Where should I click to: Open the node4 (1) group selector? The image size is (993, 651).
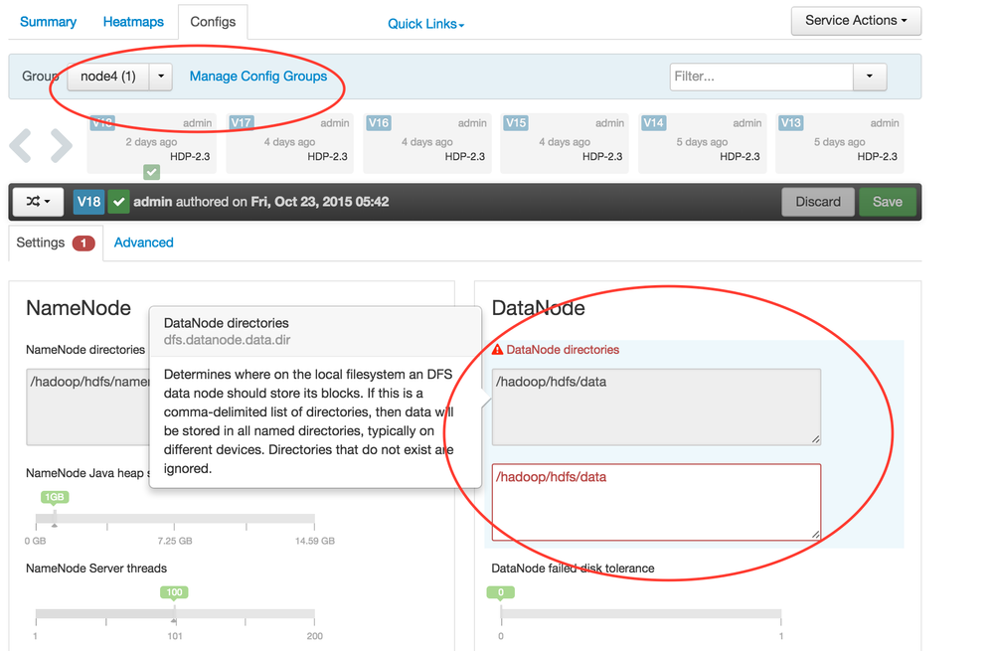point(108,76)
